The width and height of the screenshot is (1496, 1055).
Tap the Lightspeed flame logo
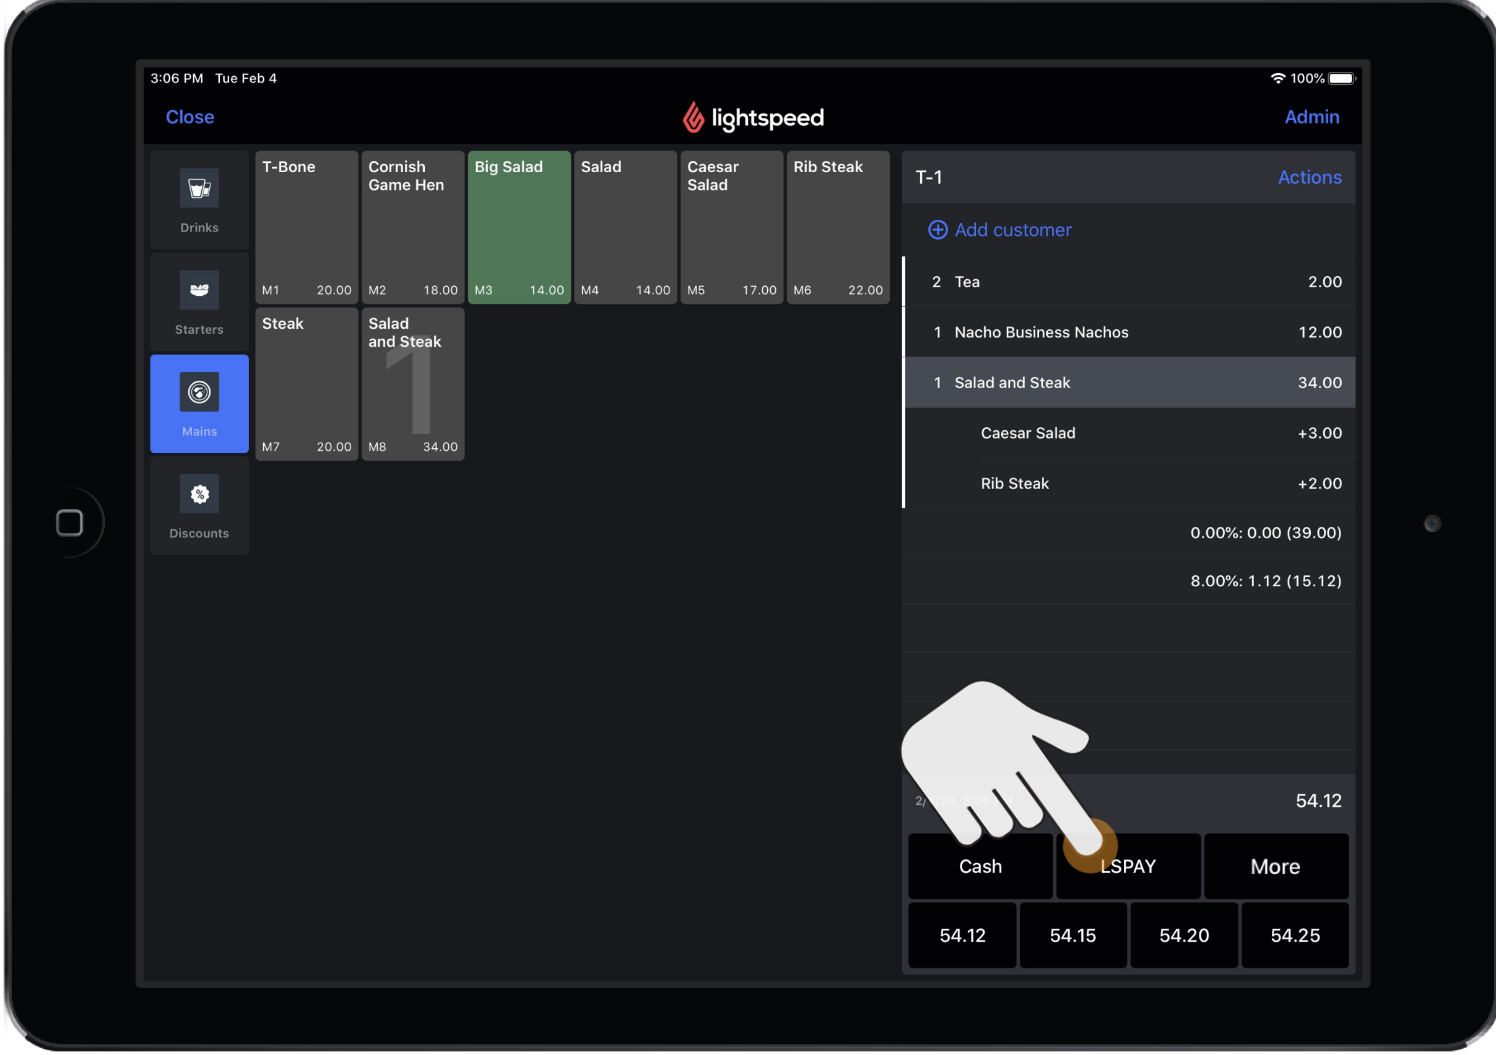pyautogui.click(x=694, y=117)
